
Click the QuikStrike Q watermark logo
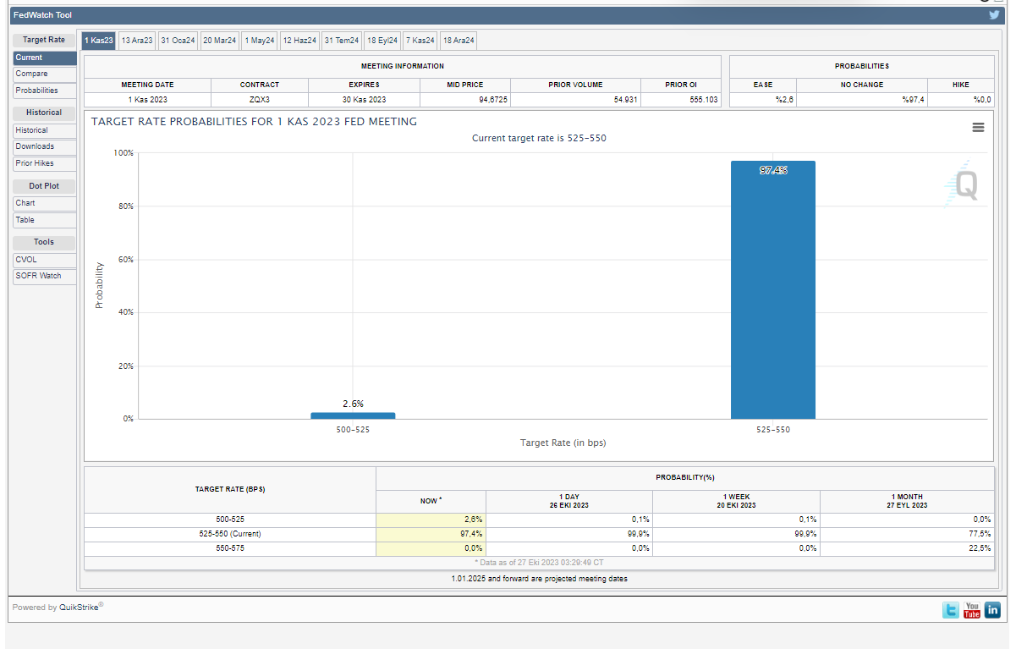coord(964,185)
